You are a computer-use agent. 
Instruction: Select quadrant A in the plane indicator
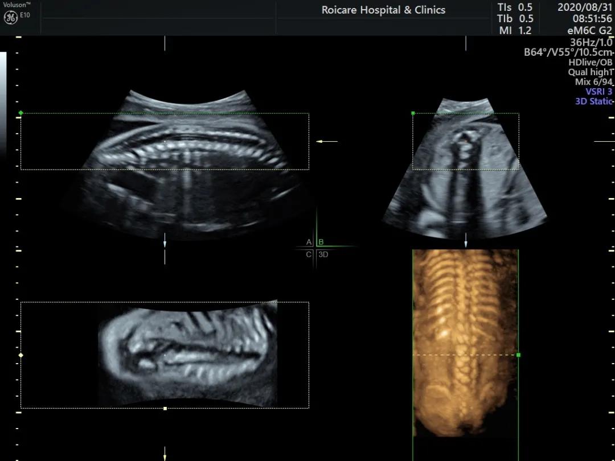point(309,242)
